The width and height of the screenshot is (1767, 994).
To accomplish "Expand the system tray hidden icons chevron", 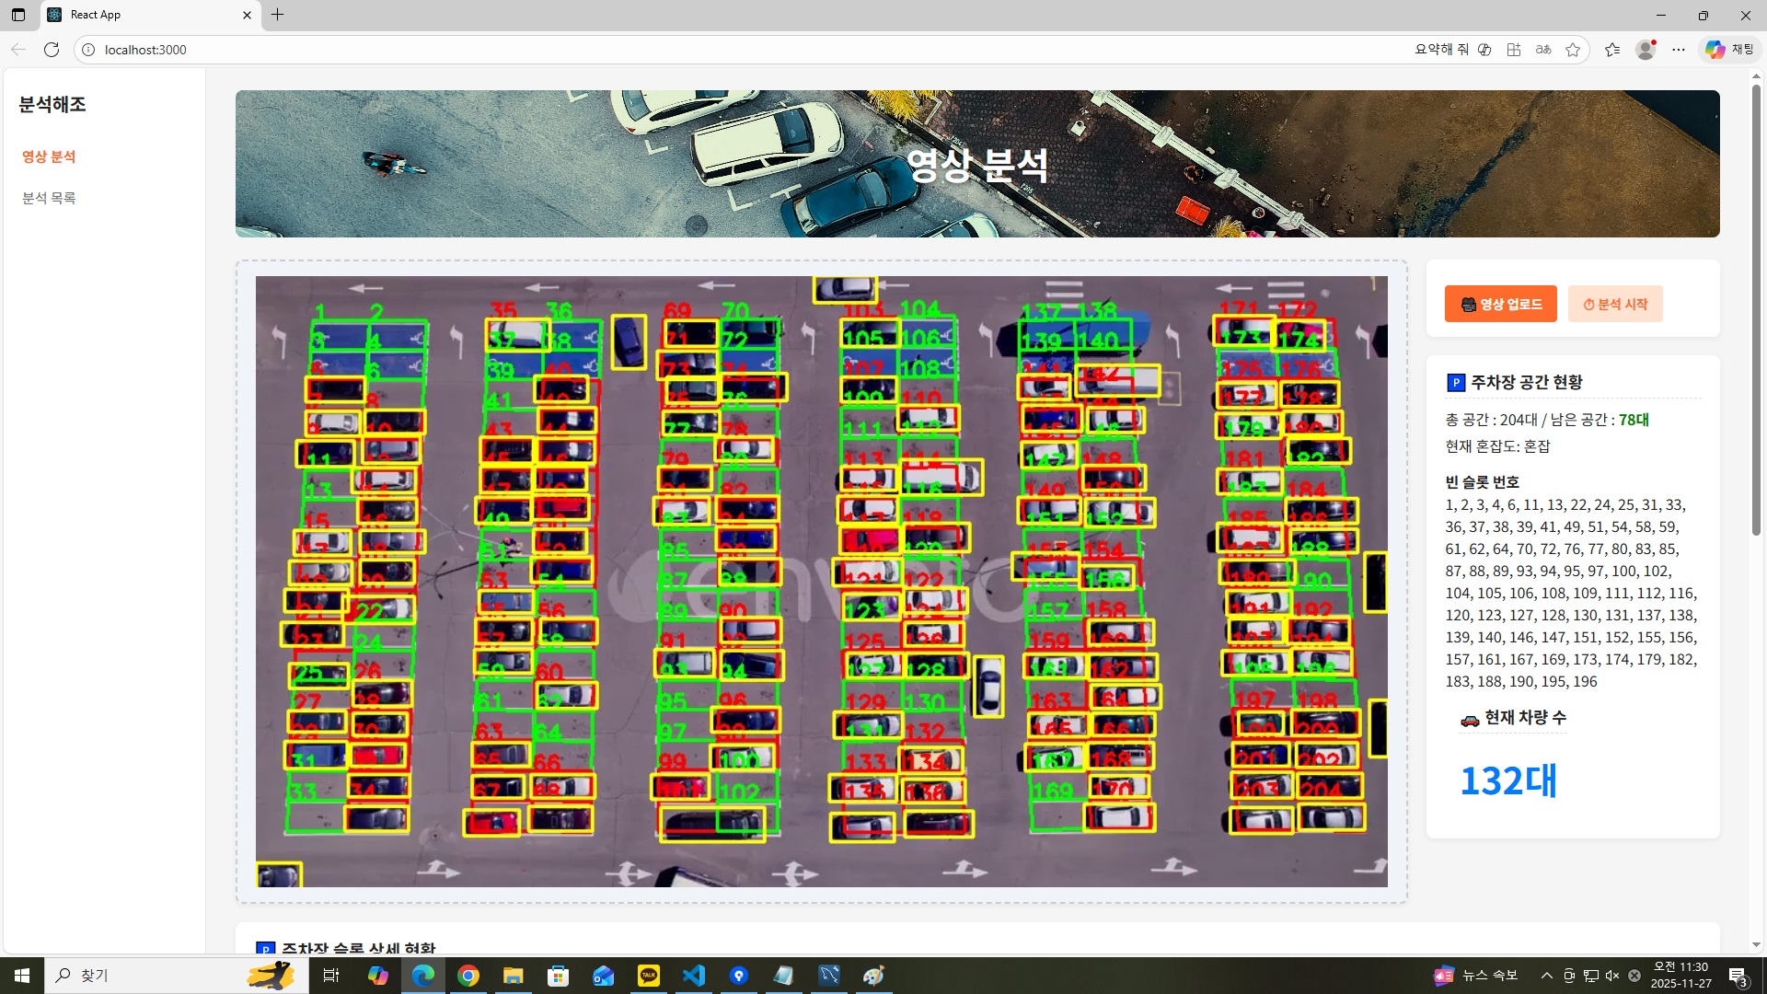I will tap(1546, 976).
